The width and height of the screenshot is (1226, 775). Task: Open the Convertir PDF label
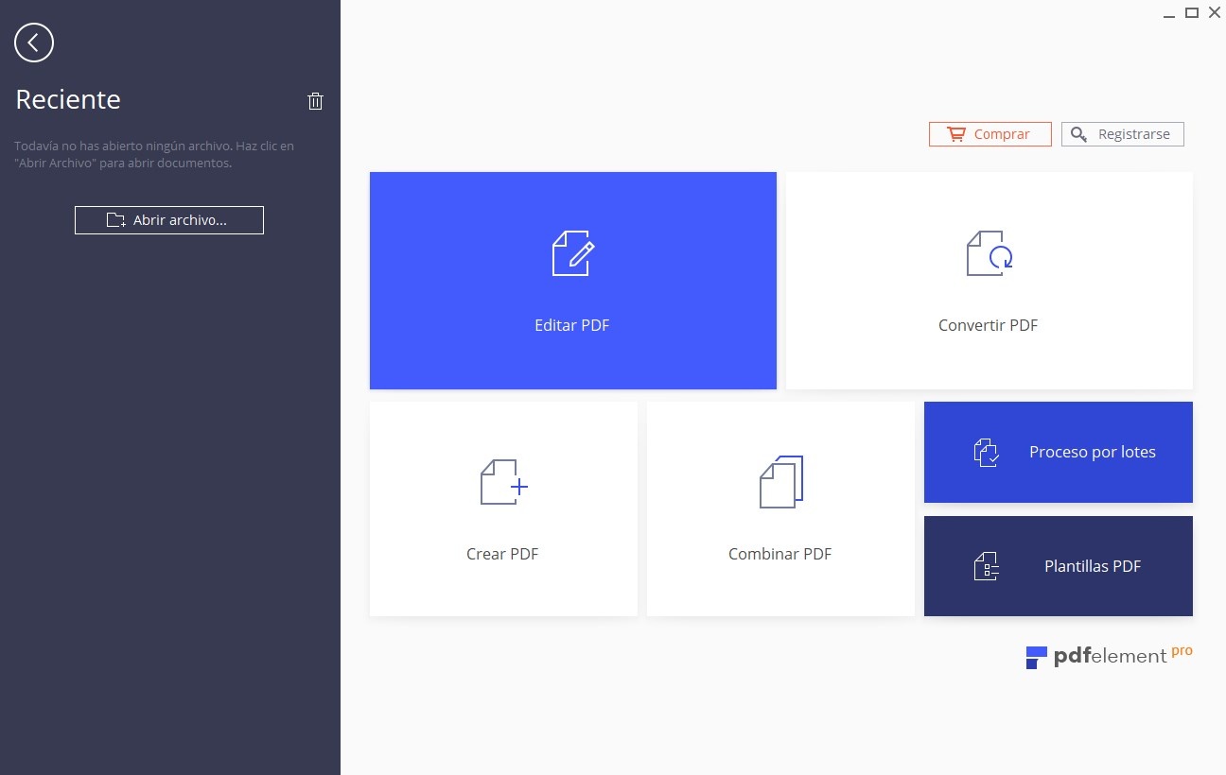pos(989,325)
